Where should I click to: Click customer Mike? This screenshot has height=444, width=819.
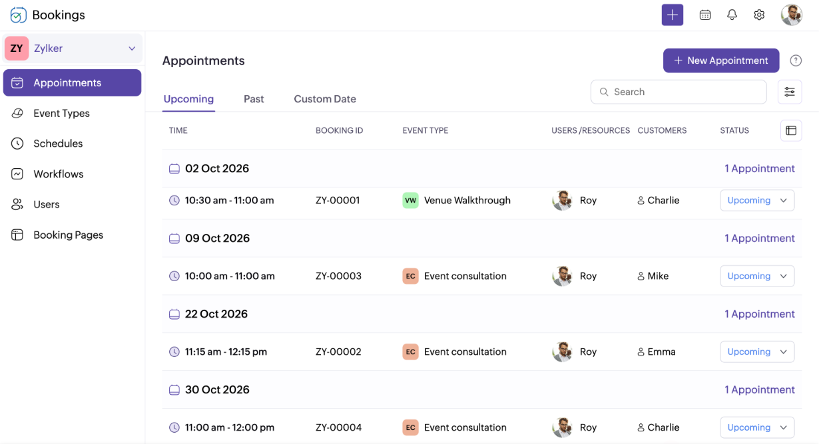pos(658,276)
